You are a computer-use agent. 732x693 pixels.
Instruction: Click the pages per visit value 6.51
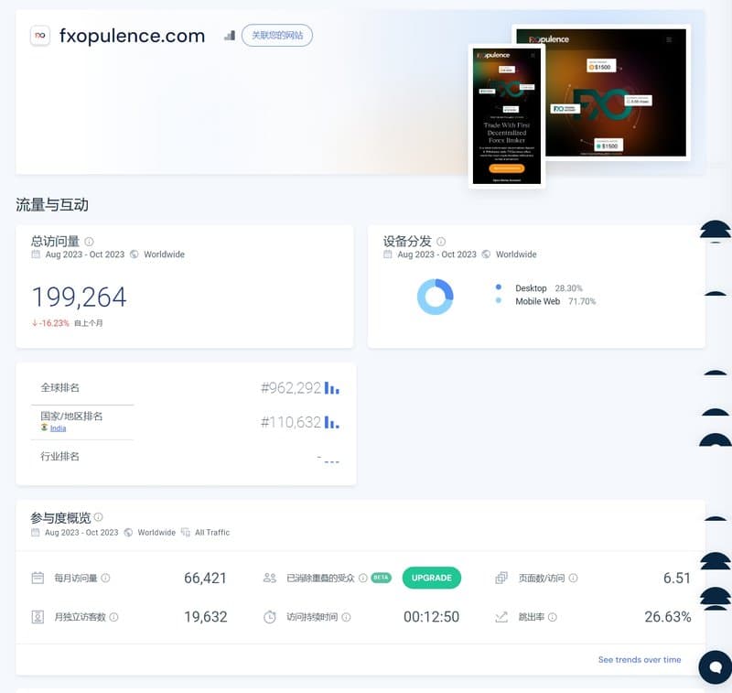click(x=677, y=579)
